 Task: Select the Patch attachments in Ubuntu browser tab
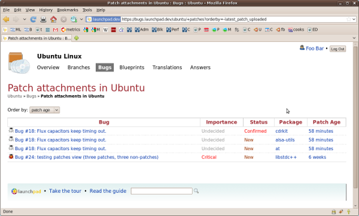click(x=36, y=38)
